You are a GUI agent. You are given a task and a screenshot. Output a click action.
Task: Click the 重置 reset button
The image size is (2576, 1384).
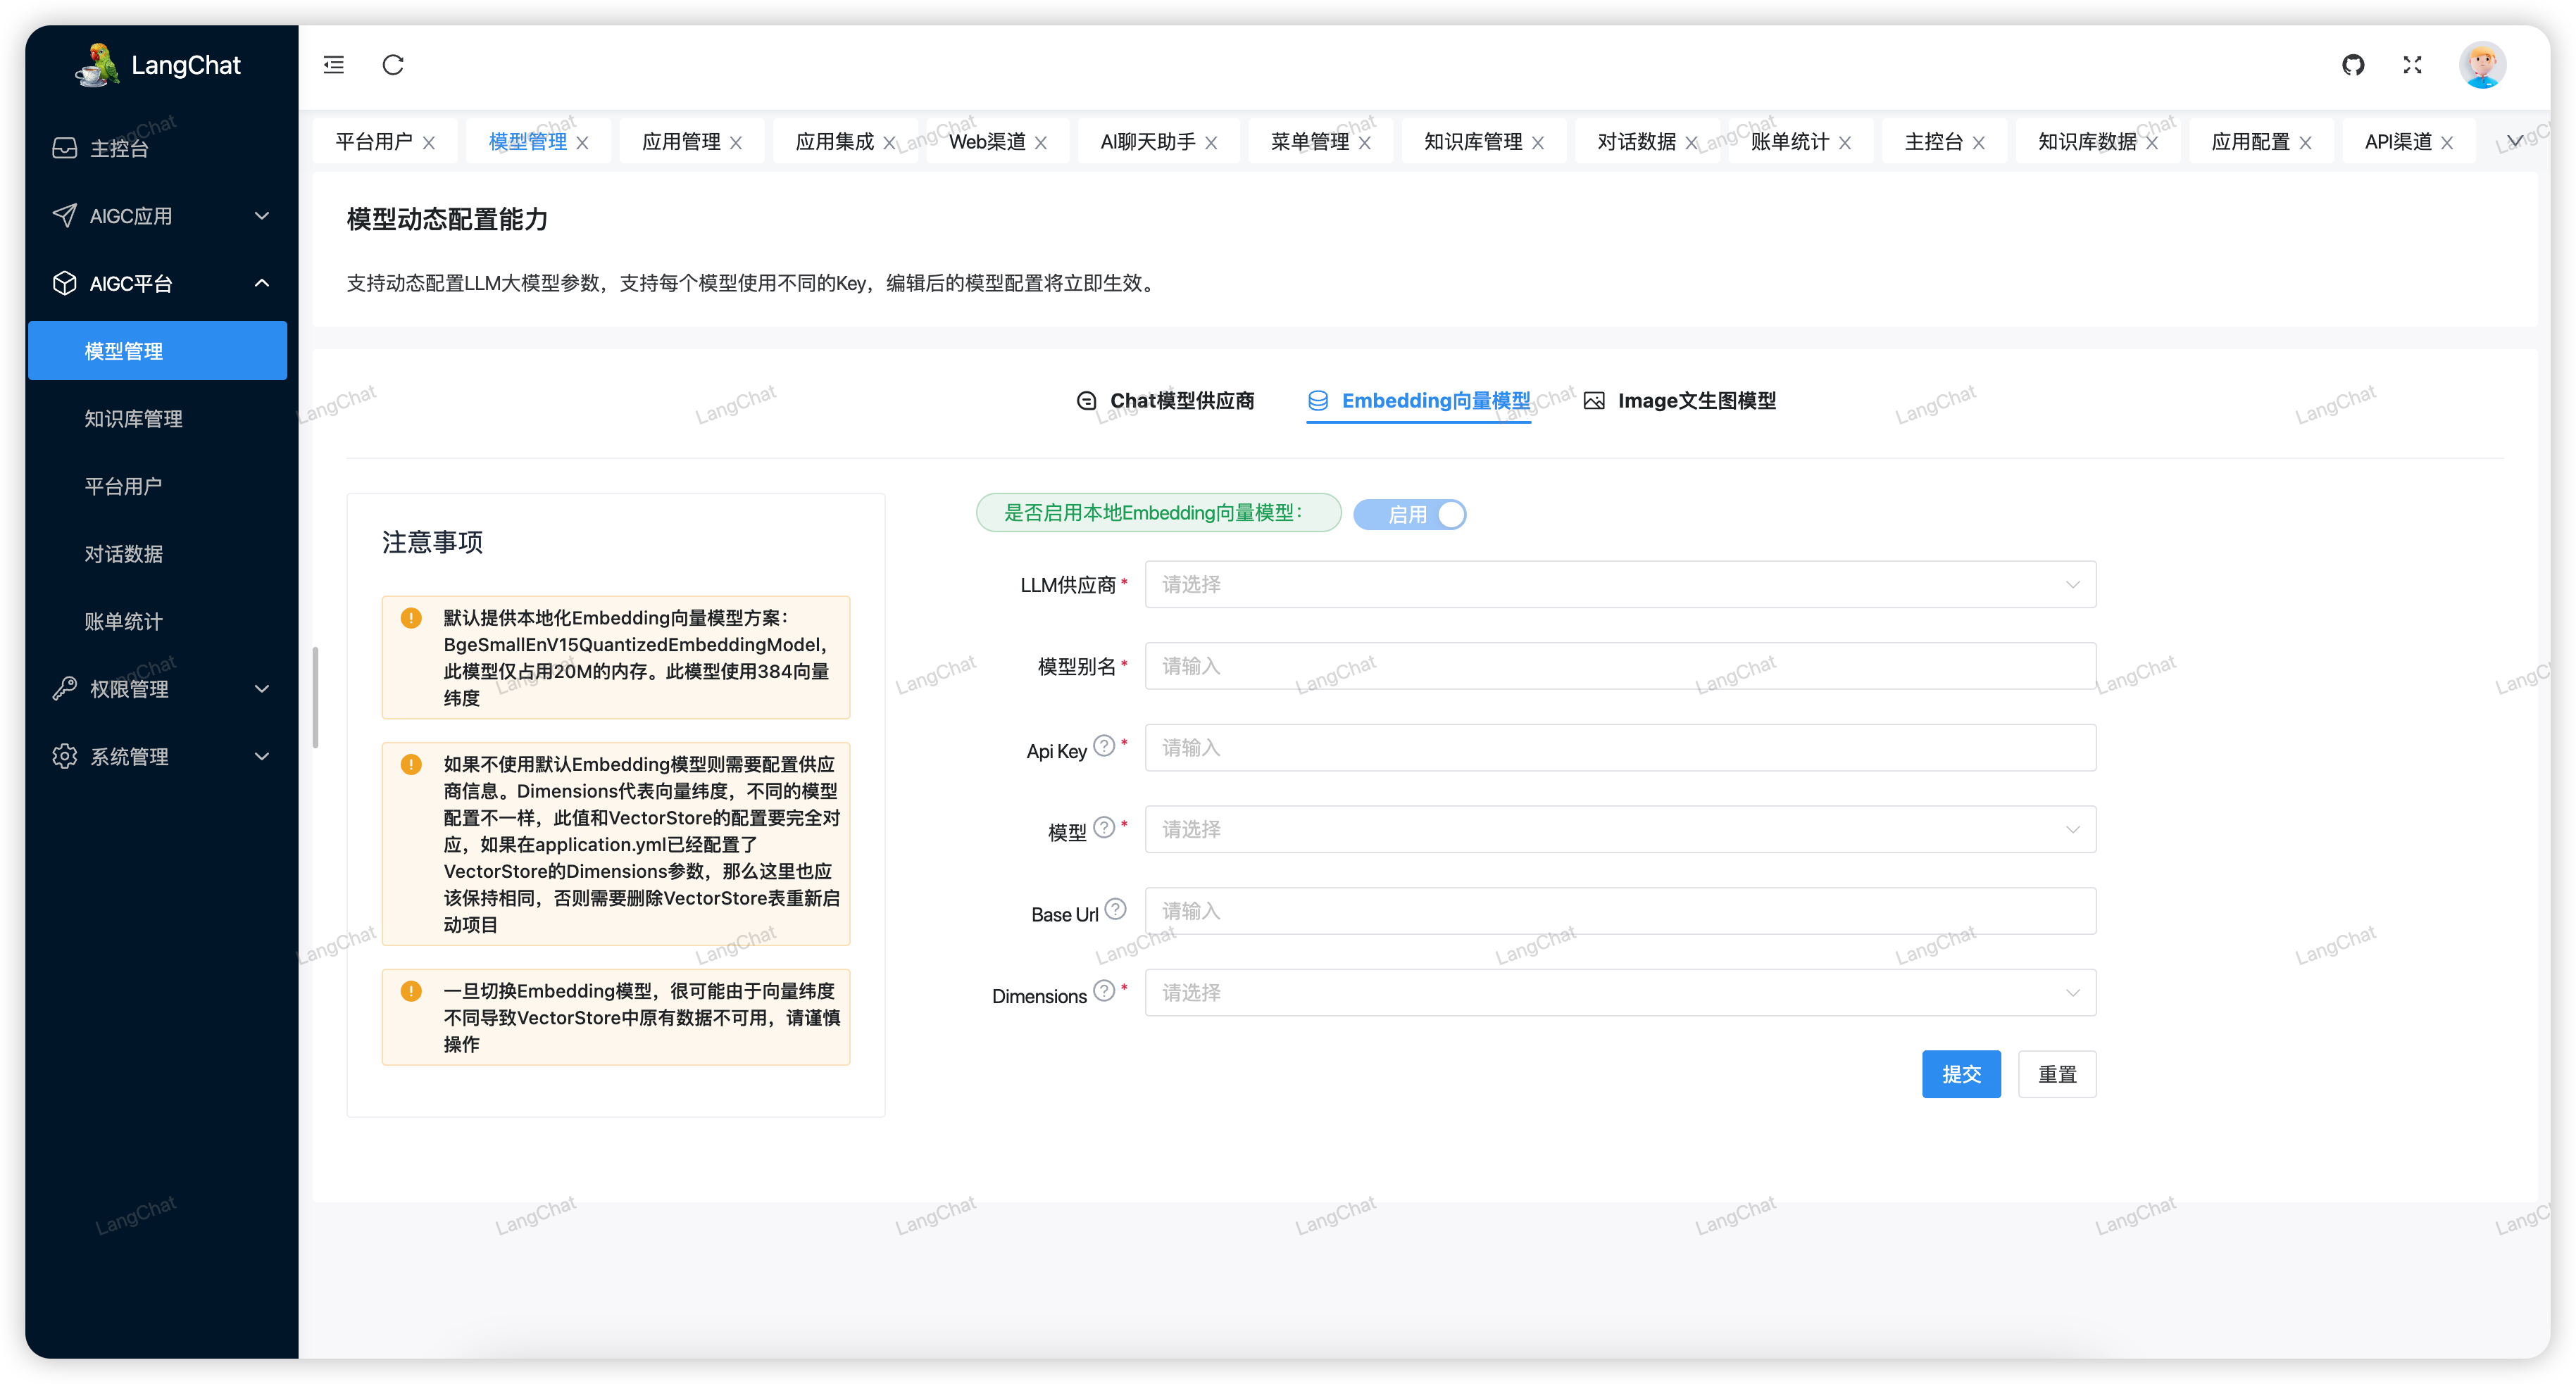point(2057,1074)
